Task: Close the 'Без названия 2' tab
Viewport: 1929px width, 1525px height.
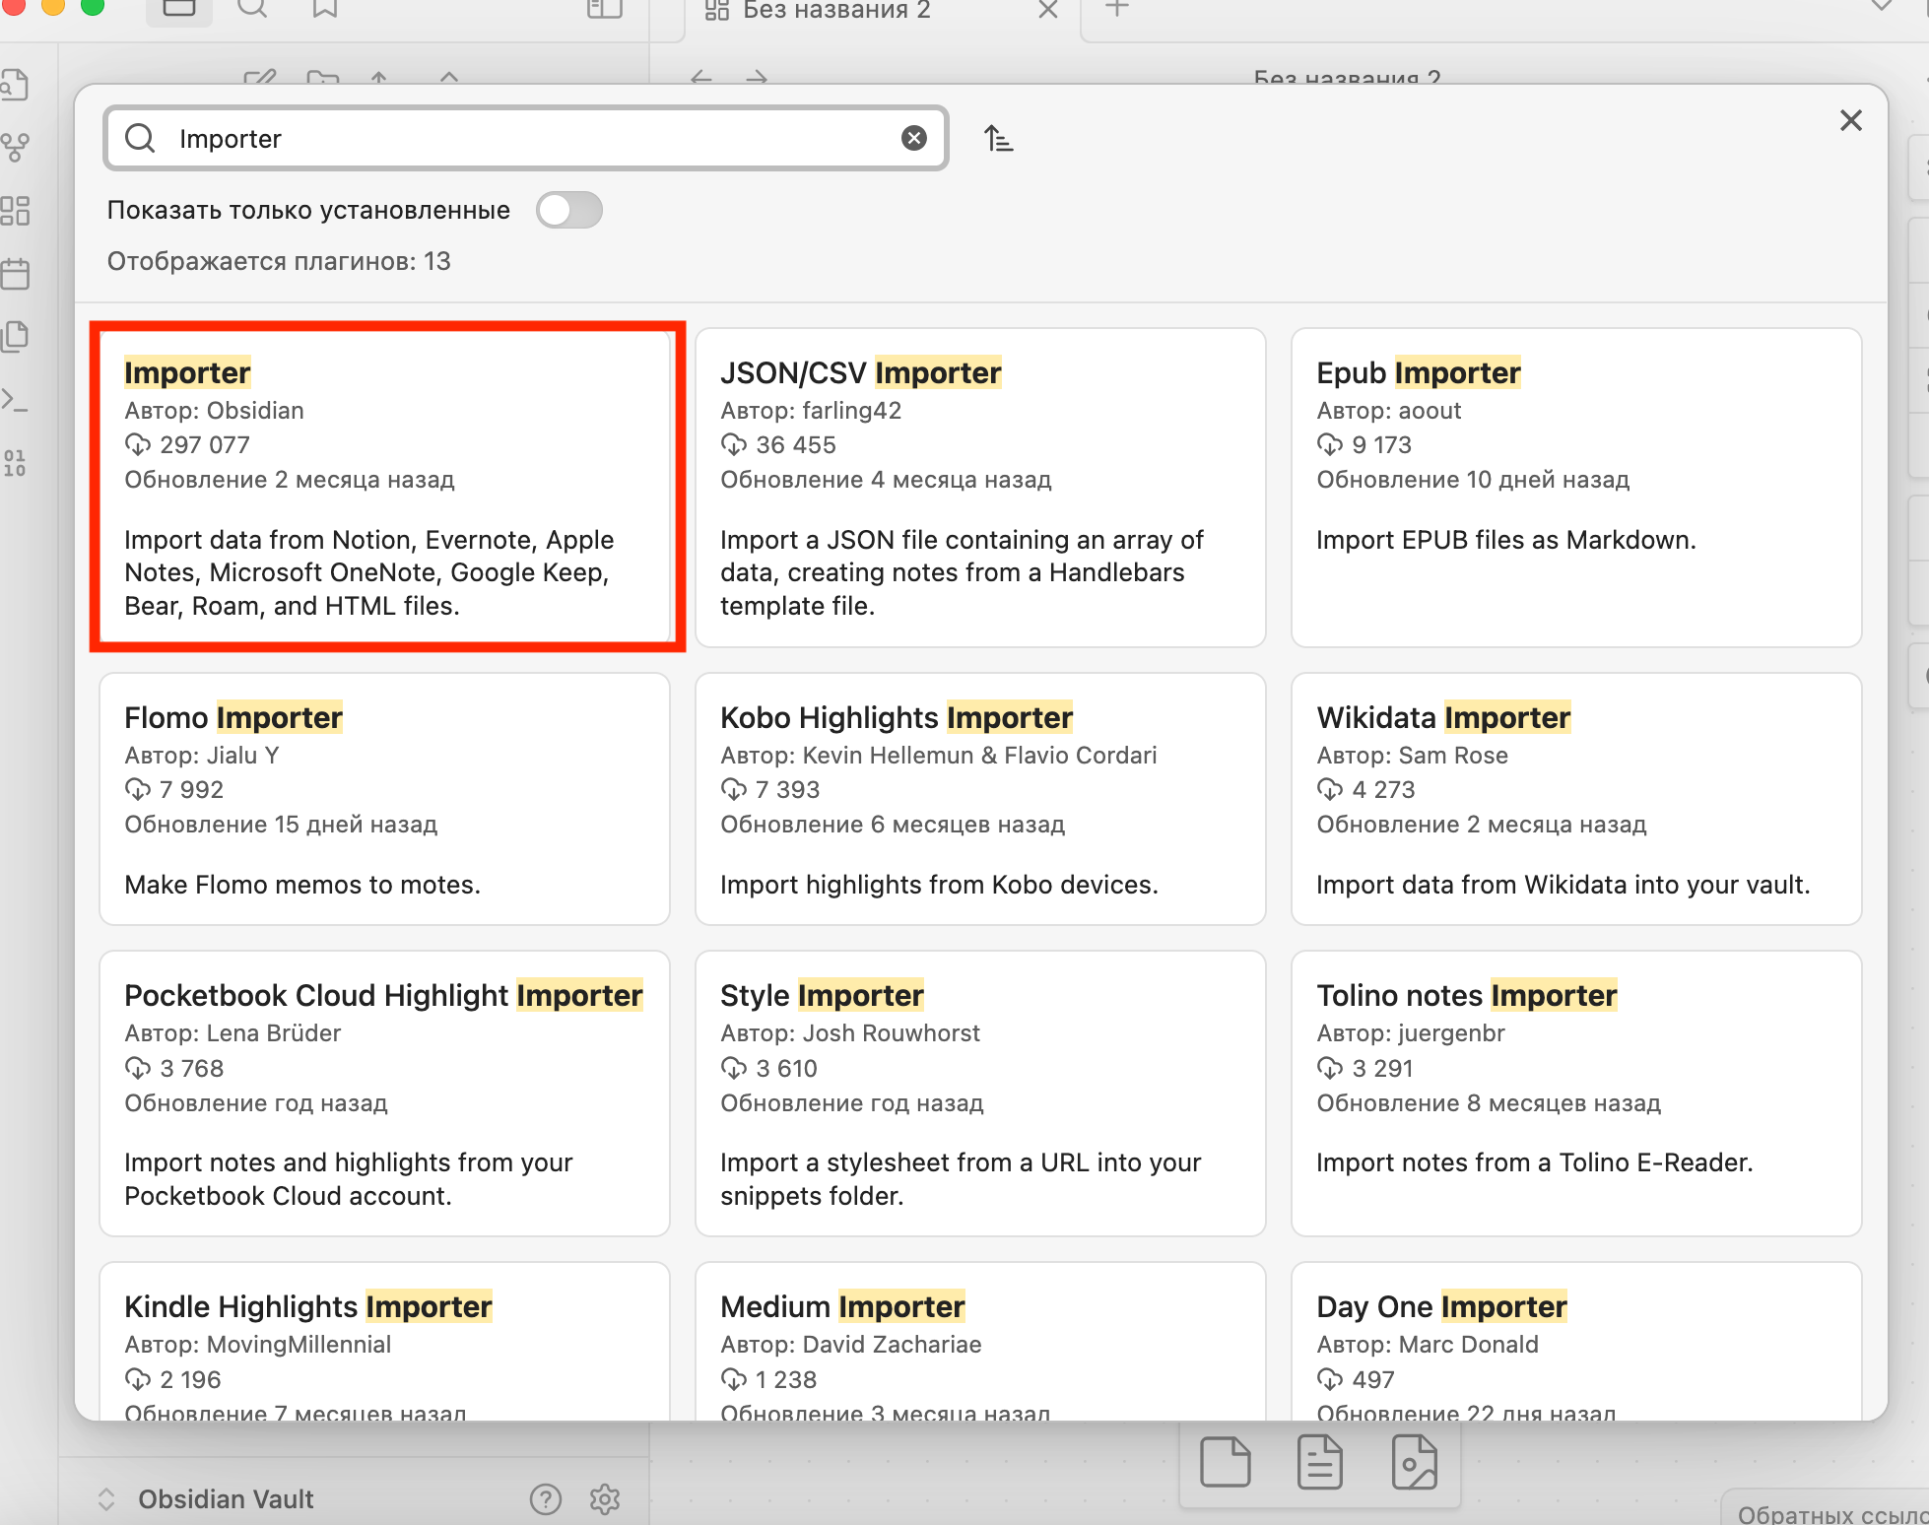Action: tap(1048, 10)
